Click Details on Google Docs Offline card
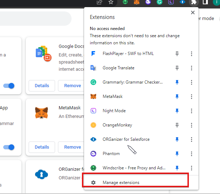The image size is (220, 194). click(x=42, y=86)
